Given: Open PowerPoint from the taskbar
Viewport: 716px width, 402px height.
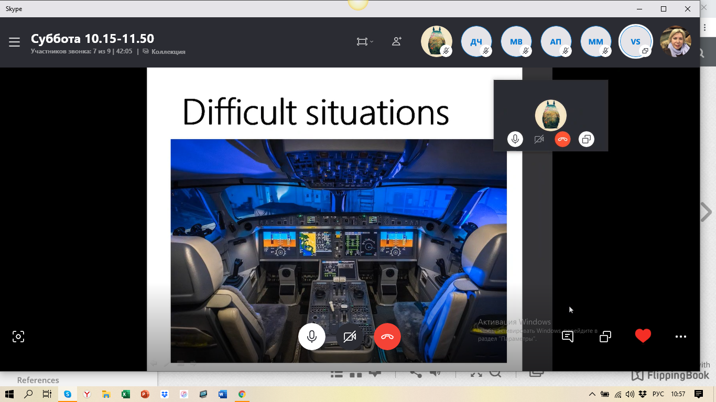Looking at the screenshot, I should [x=145, y=394].
